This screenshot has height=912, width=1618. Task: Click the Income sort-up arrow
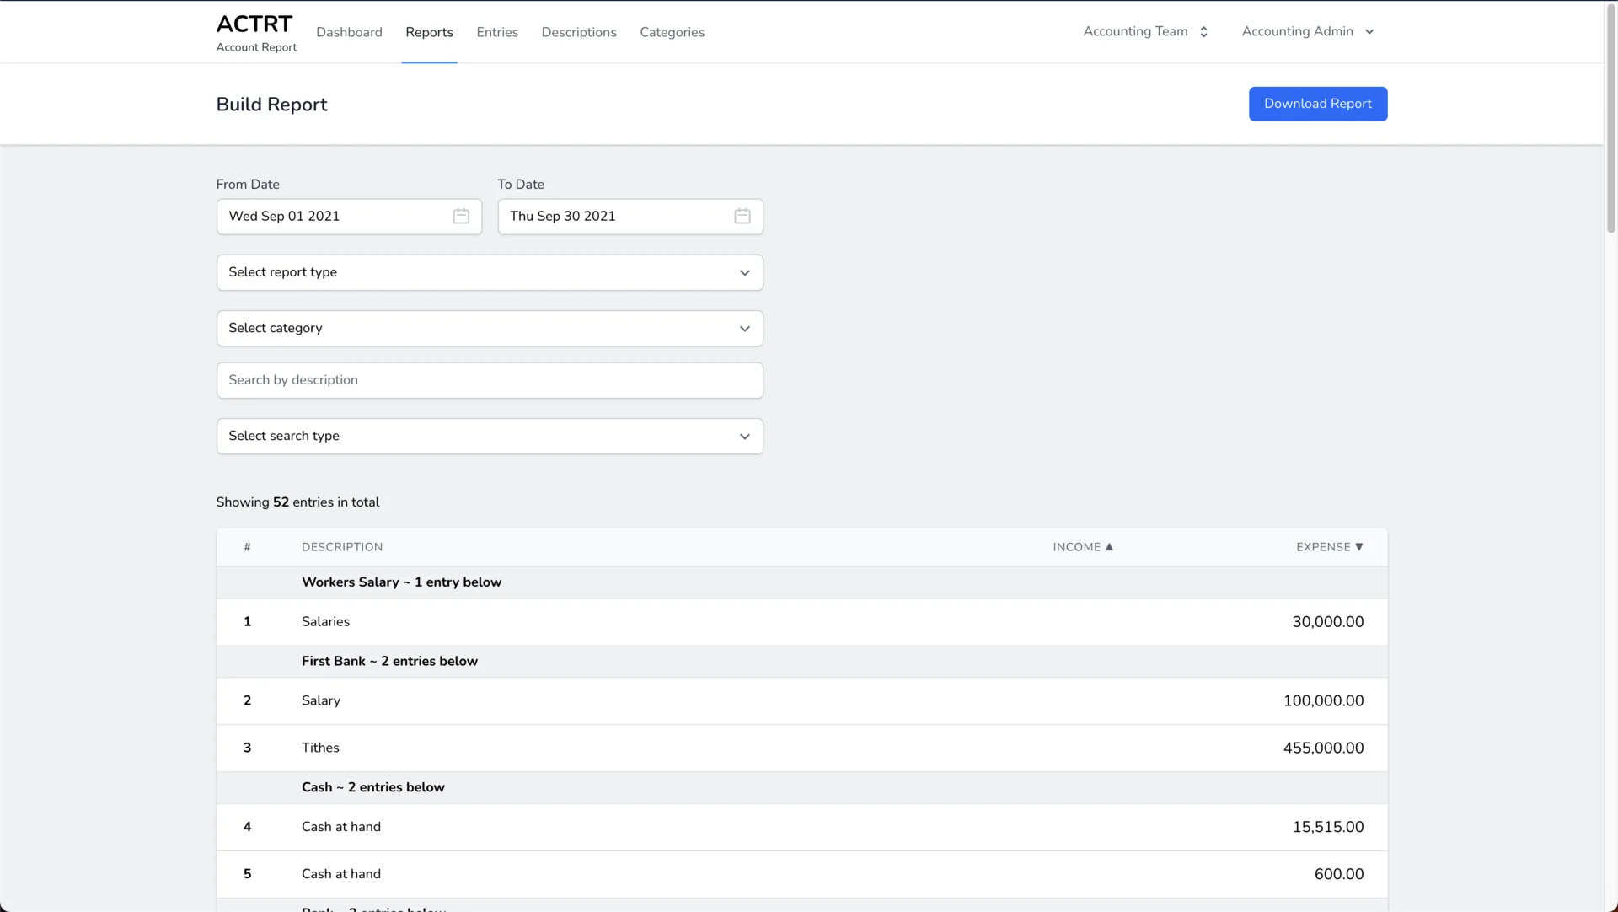[1109, 547]
